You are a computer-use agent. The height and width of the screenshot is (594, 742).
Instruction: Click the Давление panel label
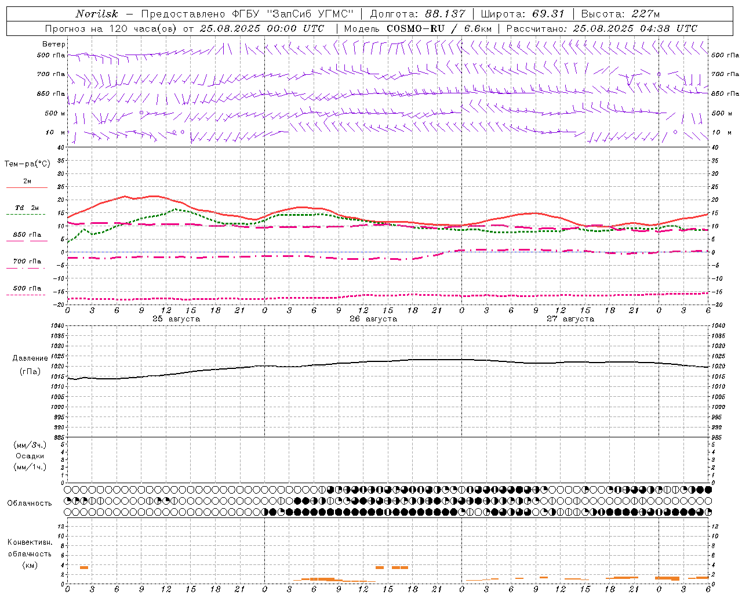30,358
